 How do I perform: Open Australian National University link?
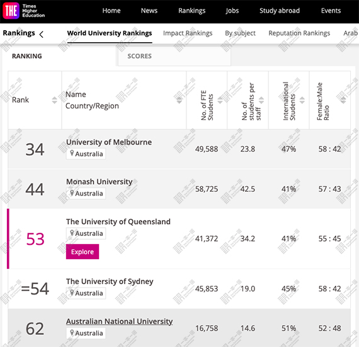119,321
